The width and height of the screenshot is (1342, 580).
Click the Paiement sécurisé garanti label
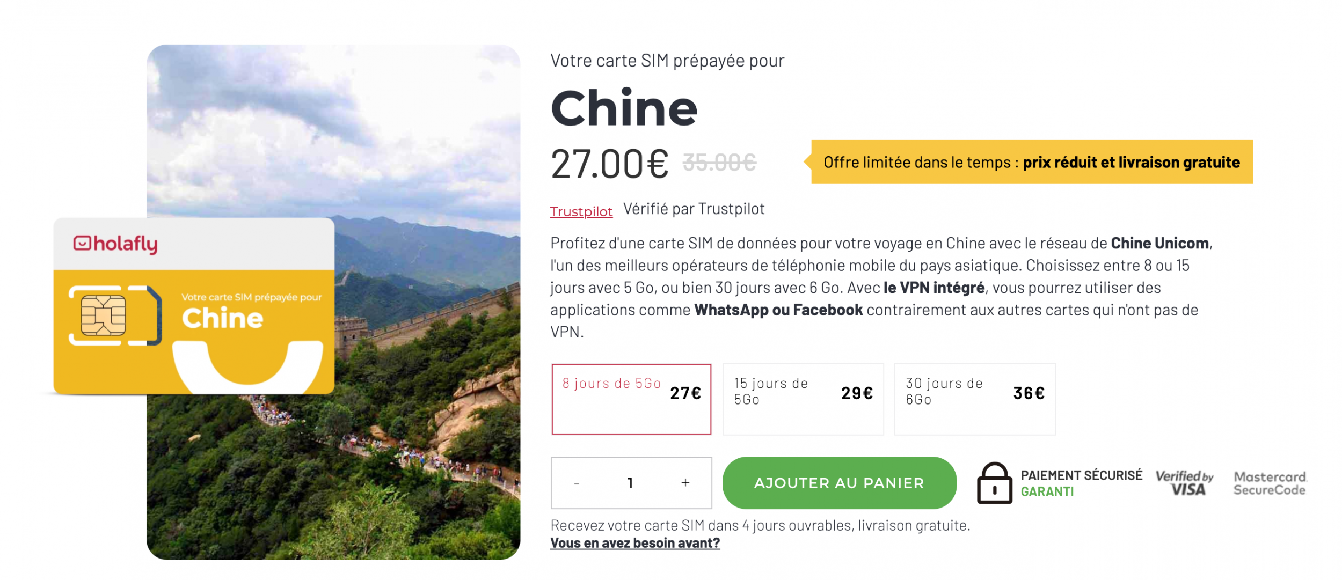coord(1081,483)
